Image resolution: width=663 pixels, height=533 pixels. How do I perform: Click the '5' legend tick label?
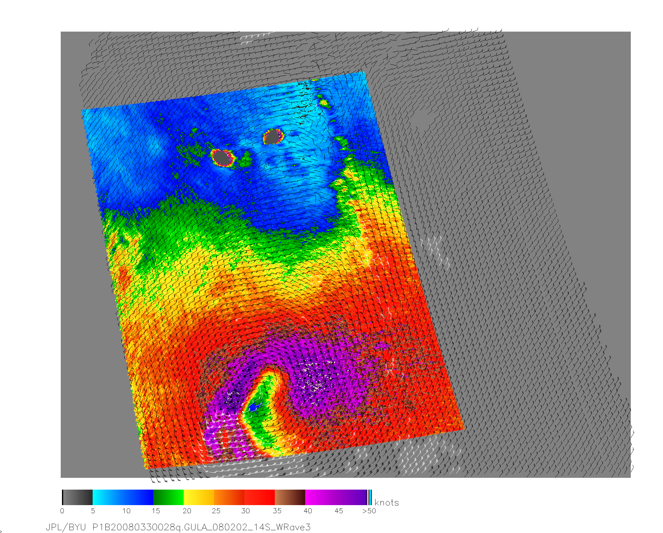coord(93,511)
